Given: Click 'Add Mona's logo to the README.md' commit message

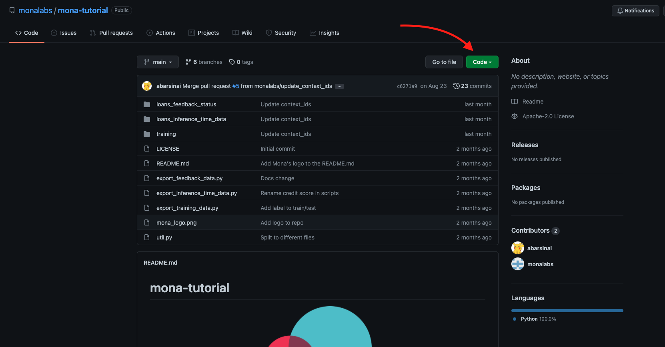Looking at the screenshot, I should click(307, 164).
